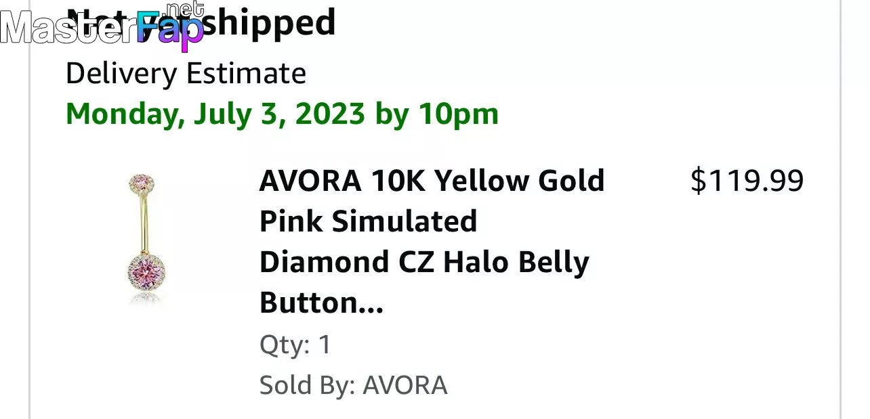Viewport: 870px width, 419px height.
Task: Click the seller name AVORA
Action: [x=405, y=385]
